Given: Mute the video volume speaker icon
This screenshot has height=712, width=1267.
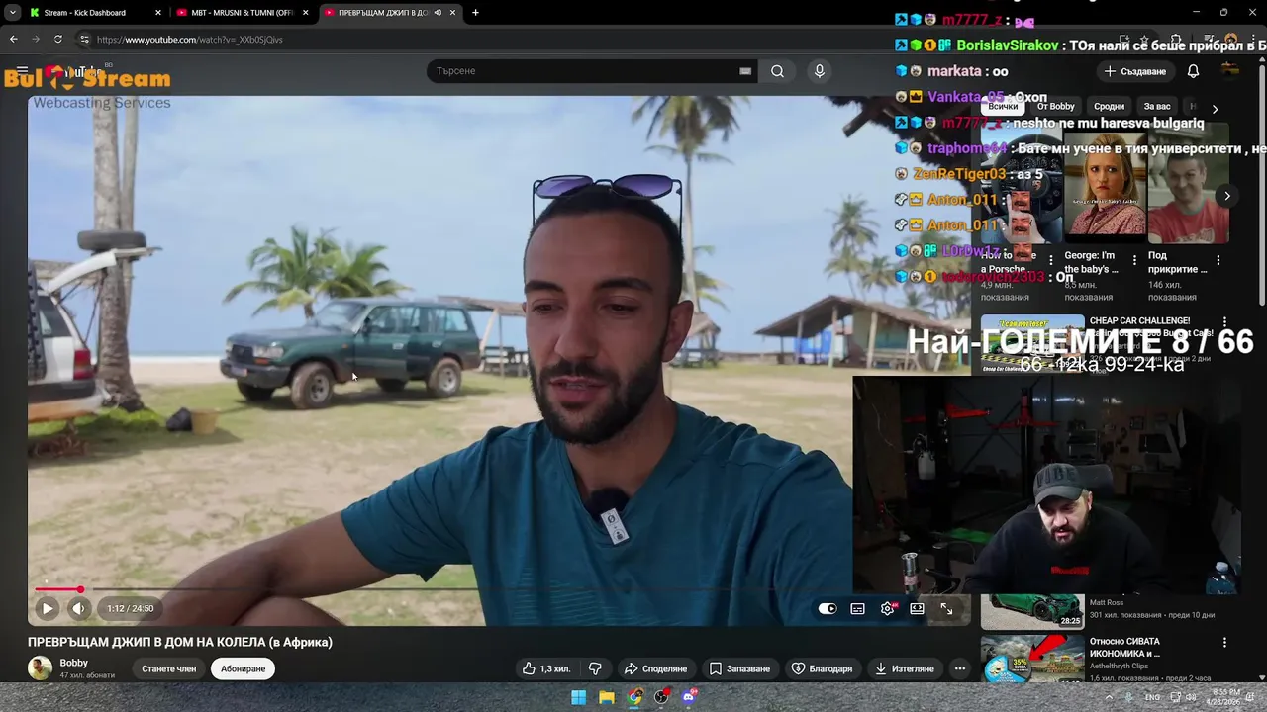Looking at the screenshot, I should tap(79, 609).
